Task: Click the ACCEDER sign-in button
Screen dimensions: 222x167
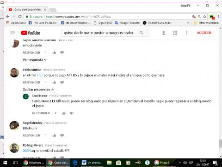Action: coord(204,33)
